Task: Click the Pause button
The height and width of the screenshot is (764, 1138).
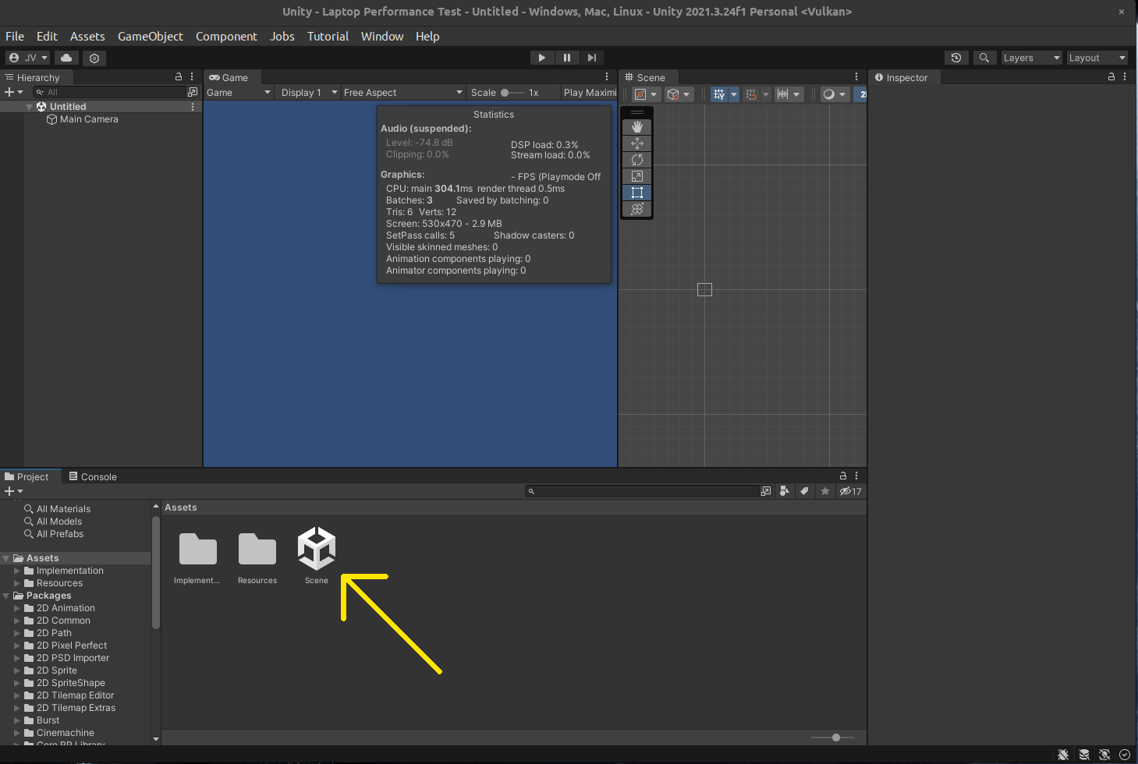Action: (567, 58)
